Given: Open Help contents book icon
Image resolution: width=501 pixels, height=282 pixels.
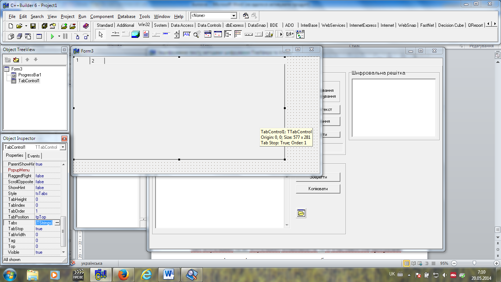Looking at the screenshot, I should point(86,26).
